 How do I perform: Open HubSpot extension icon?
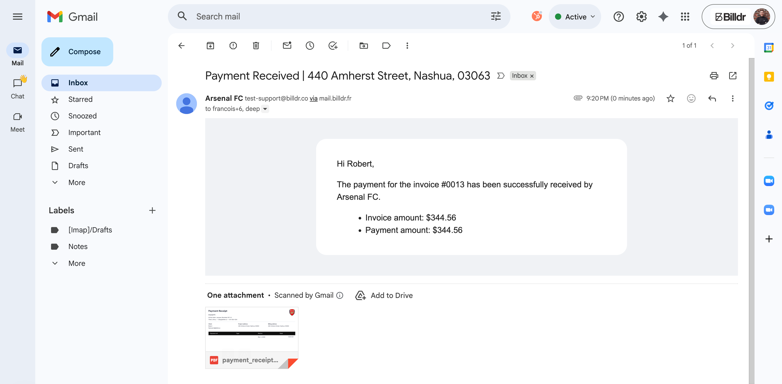tap(537, 16)
